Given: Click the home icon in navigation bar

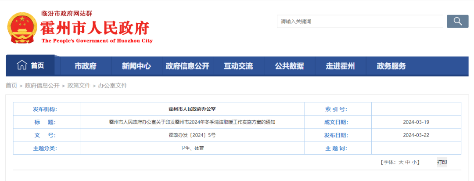Looking at the screenshot, I should [x=22, y=65].
